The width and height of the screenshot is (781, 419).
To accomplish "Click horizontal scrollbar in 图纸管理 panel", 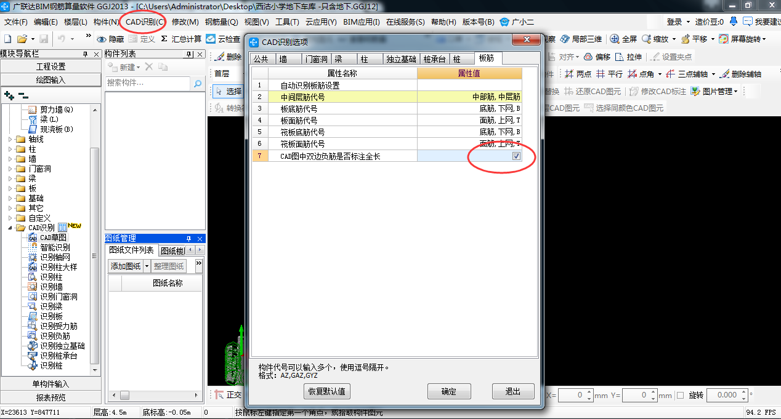I will 155,395.
